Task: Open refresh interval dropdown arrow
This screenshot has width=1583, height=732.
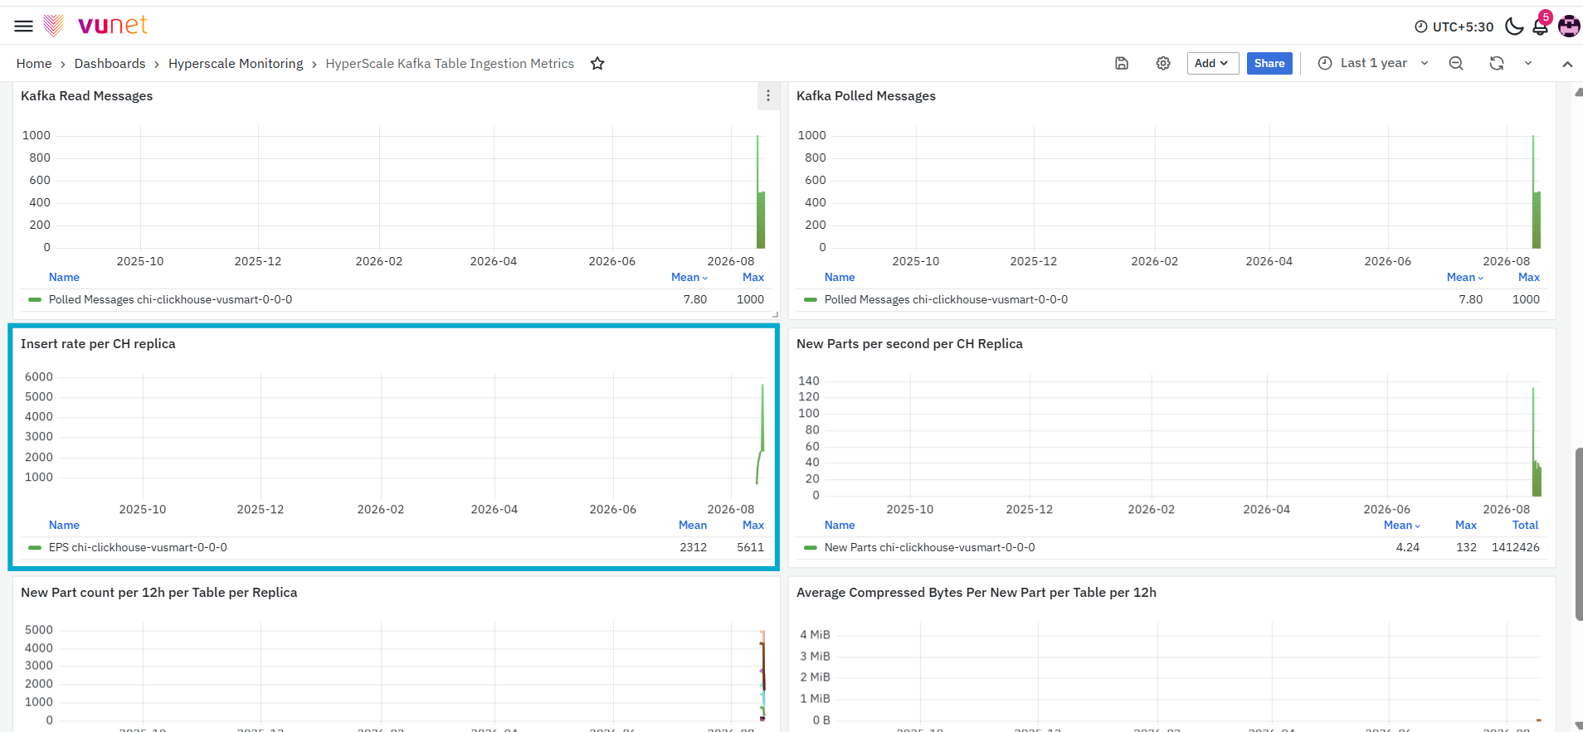Action: [x=1528, y=63]
